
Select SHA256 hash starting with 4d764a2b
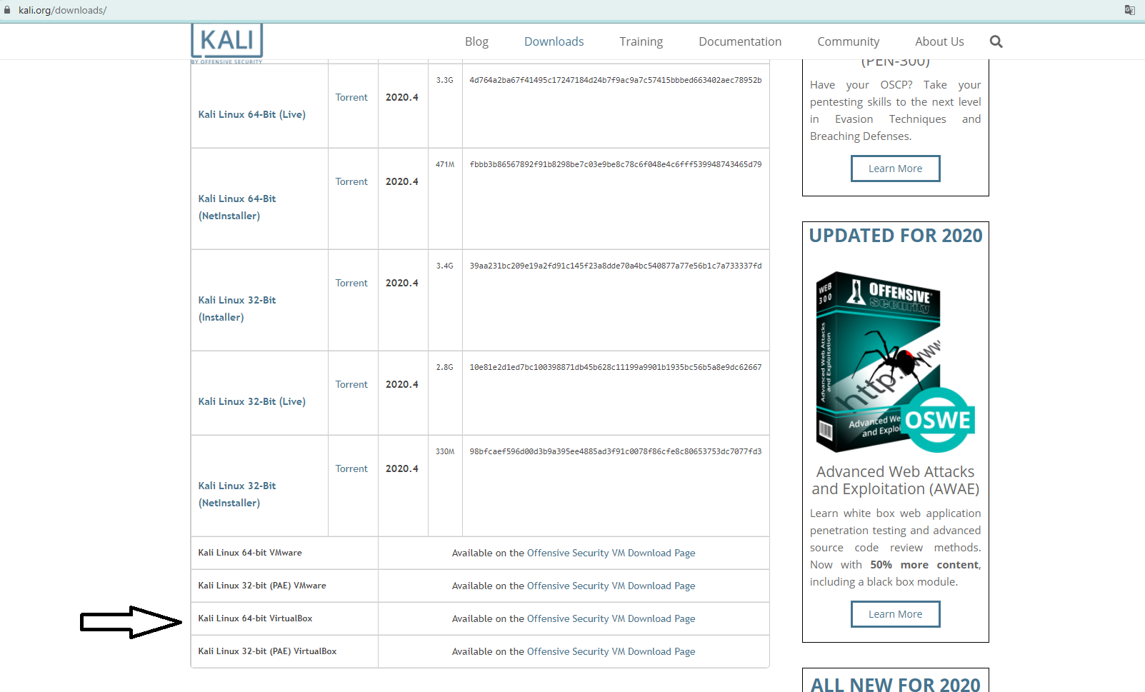pyautogui.click(x=615, y=80)
